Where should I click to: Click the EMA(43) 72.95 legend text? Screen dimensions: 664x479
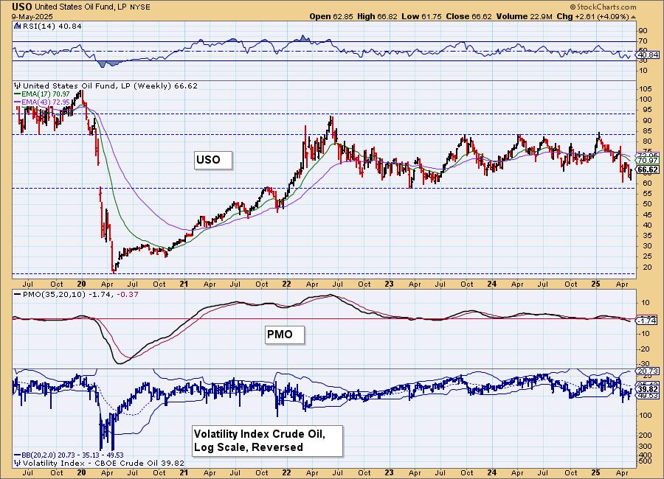tap(46, 102)
